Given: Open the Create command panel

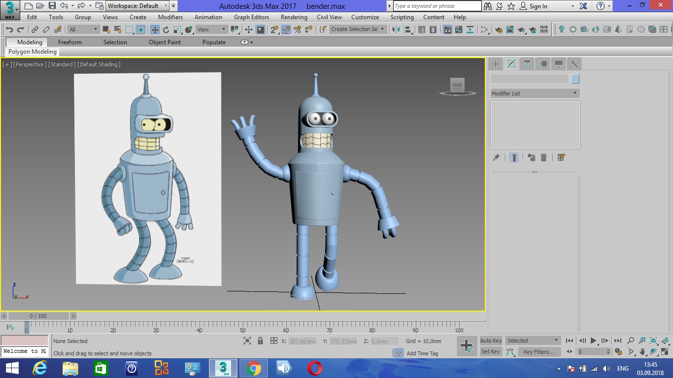Looking at the screenshot, I should click(x=496, y=64).
